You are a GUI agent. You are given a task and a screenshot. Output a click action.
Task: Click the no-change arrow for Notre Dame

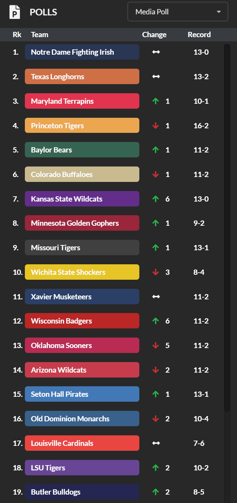point(156,52)
